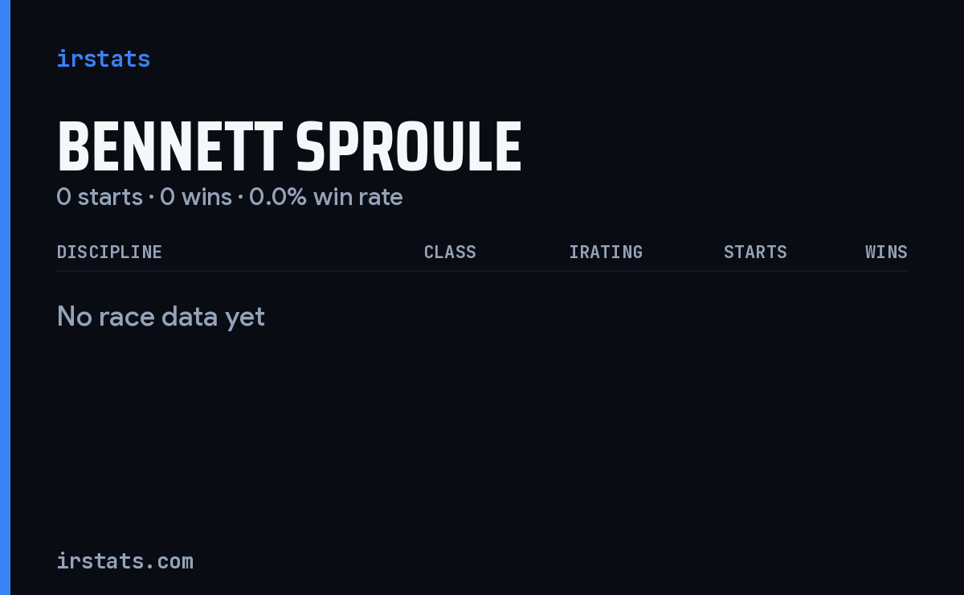Click the irstats logo at top

tap(104, 59)
